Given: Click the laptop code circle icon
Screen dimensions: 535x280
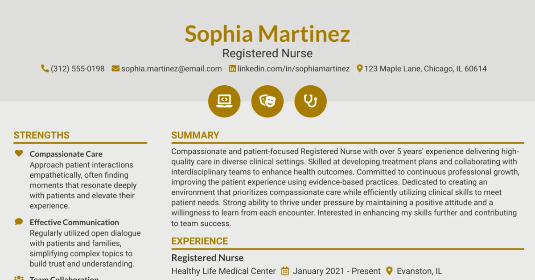Looking at the screenshot, I should tap(224, 101).
